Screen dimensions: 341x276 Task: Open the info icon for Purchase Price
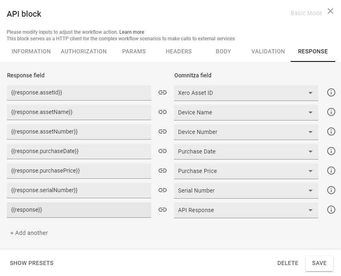tap(331, 171)
